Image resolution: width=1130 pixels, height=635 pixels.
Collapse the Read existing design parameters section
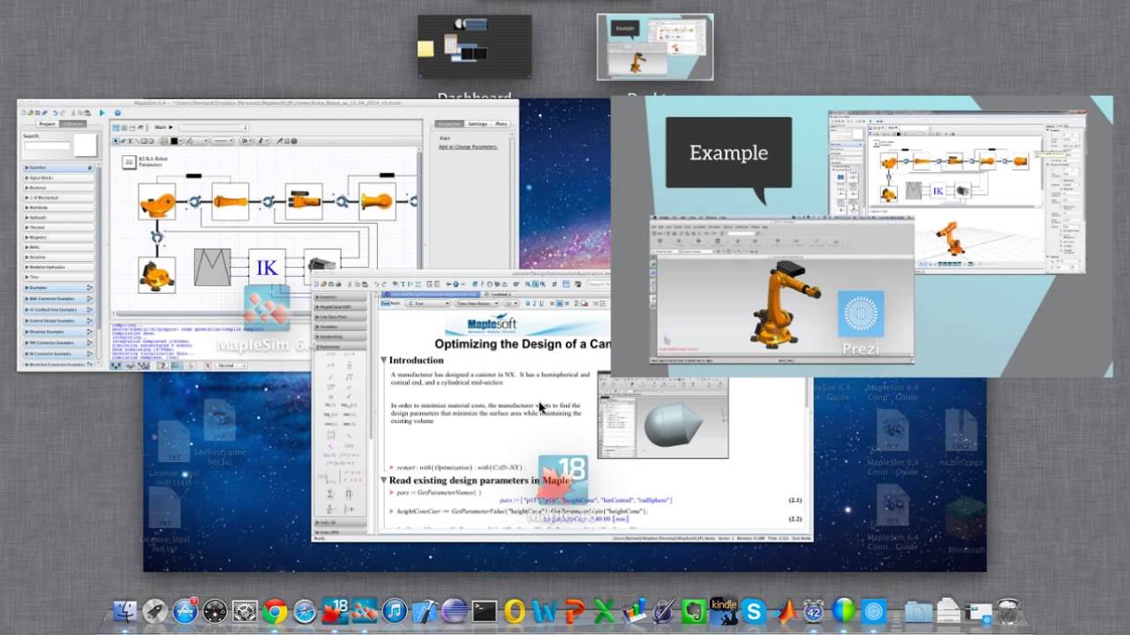coord(384,481)
